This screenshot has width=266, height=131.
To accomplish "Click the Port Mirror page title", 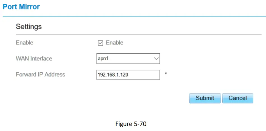I will (21, 7).
